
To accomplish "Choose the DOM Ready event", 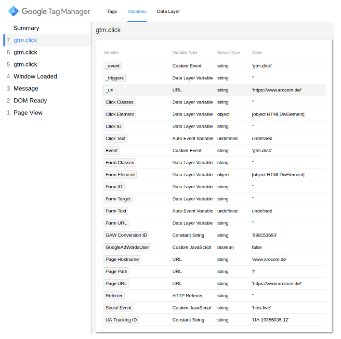I will 30,100.
